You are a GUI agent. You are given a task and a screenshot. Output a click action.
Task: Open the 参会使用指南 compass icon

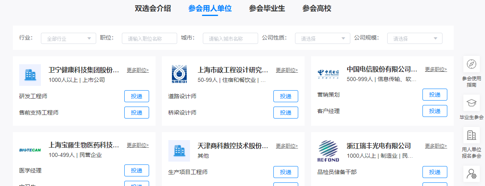pyautogui.click(x=471, y=64)
